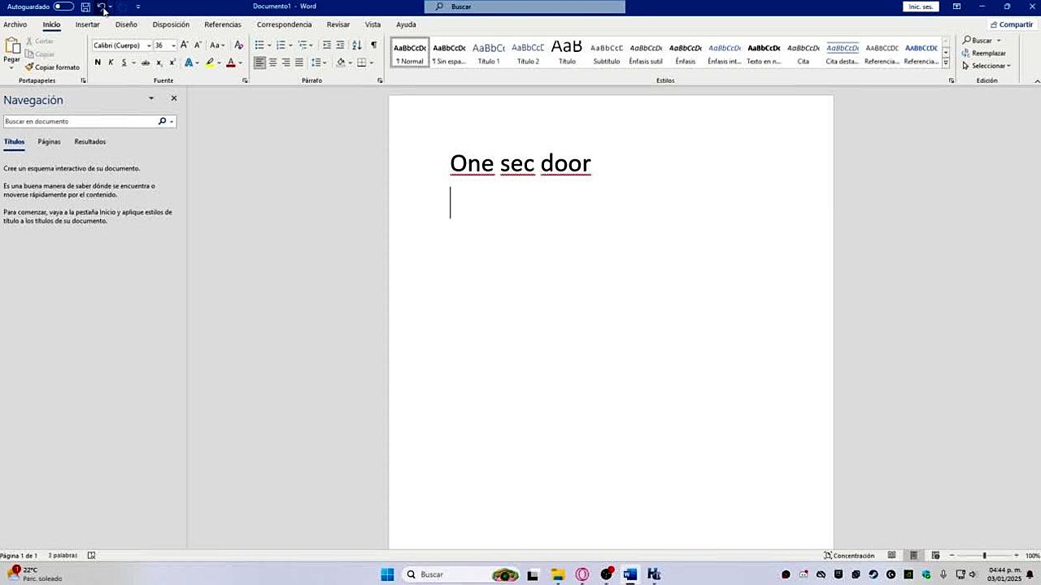Click the Buscar en documento field
Viewport: 1041px width, 585px height.
(x=80, y=121)
